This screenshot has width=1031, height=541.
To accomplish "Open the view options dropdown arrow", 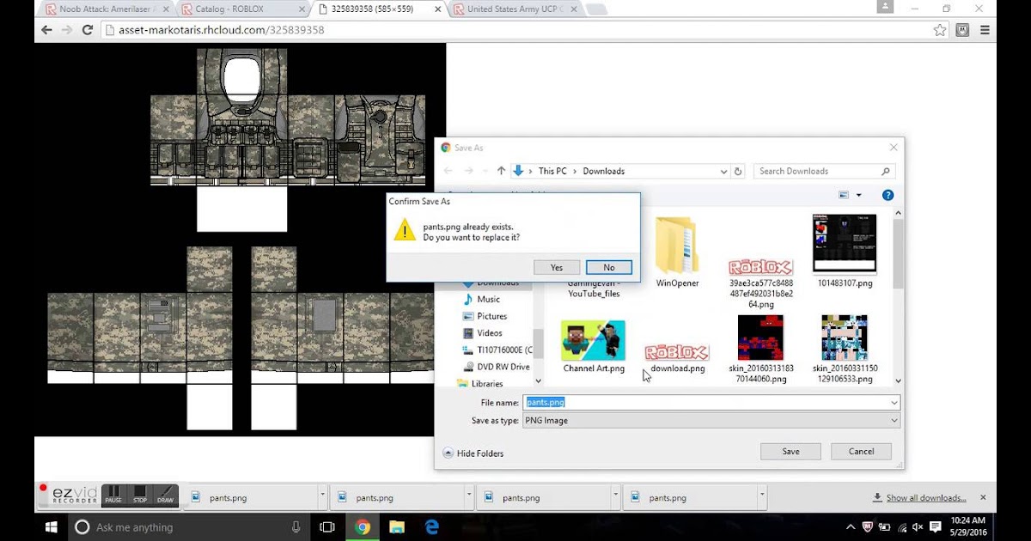I will [858, 196].
